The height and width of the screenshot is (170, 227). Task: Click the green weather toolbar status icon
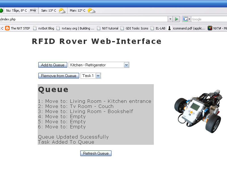1,10
